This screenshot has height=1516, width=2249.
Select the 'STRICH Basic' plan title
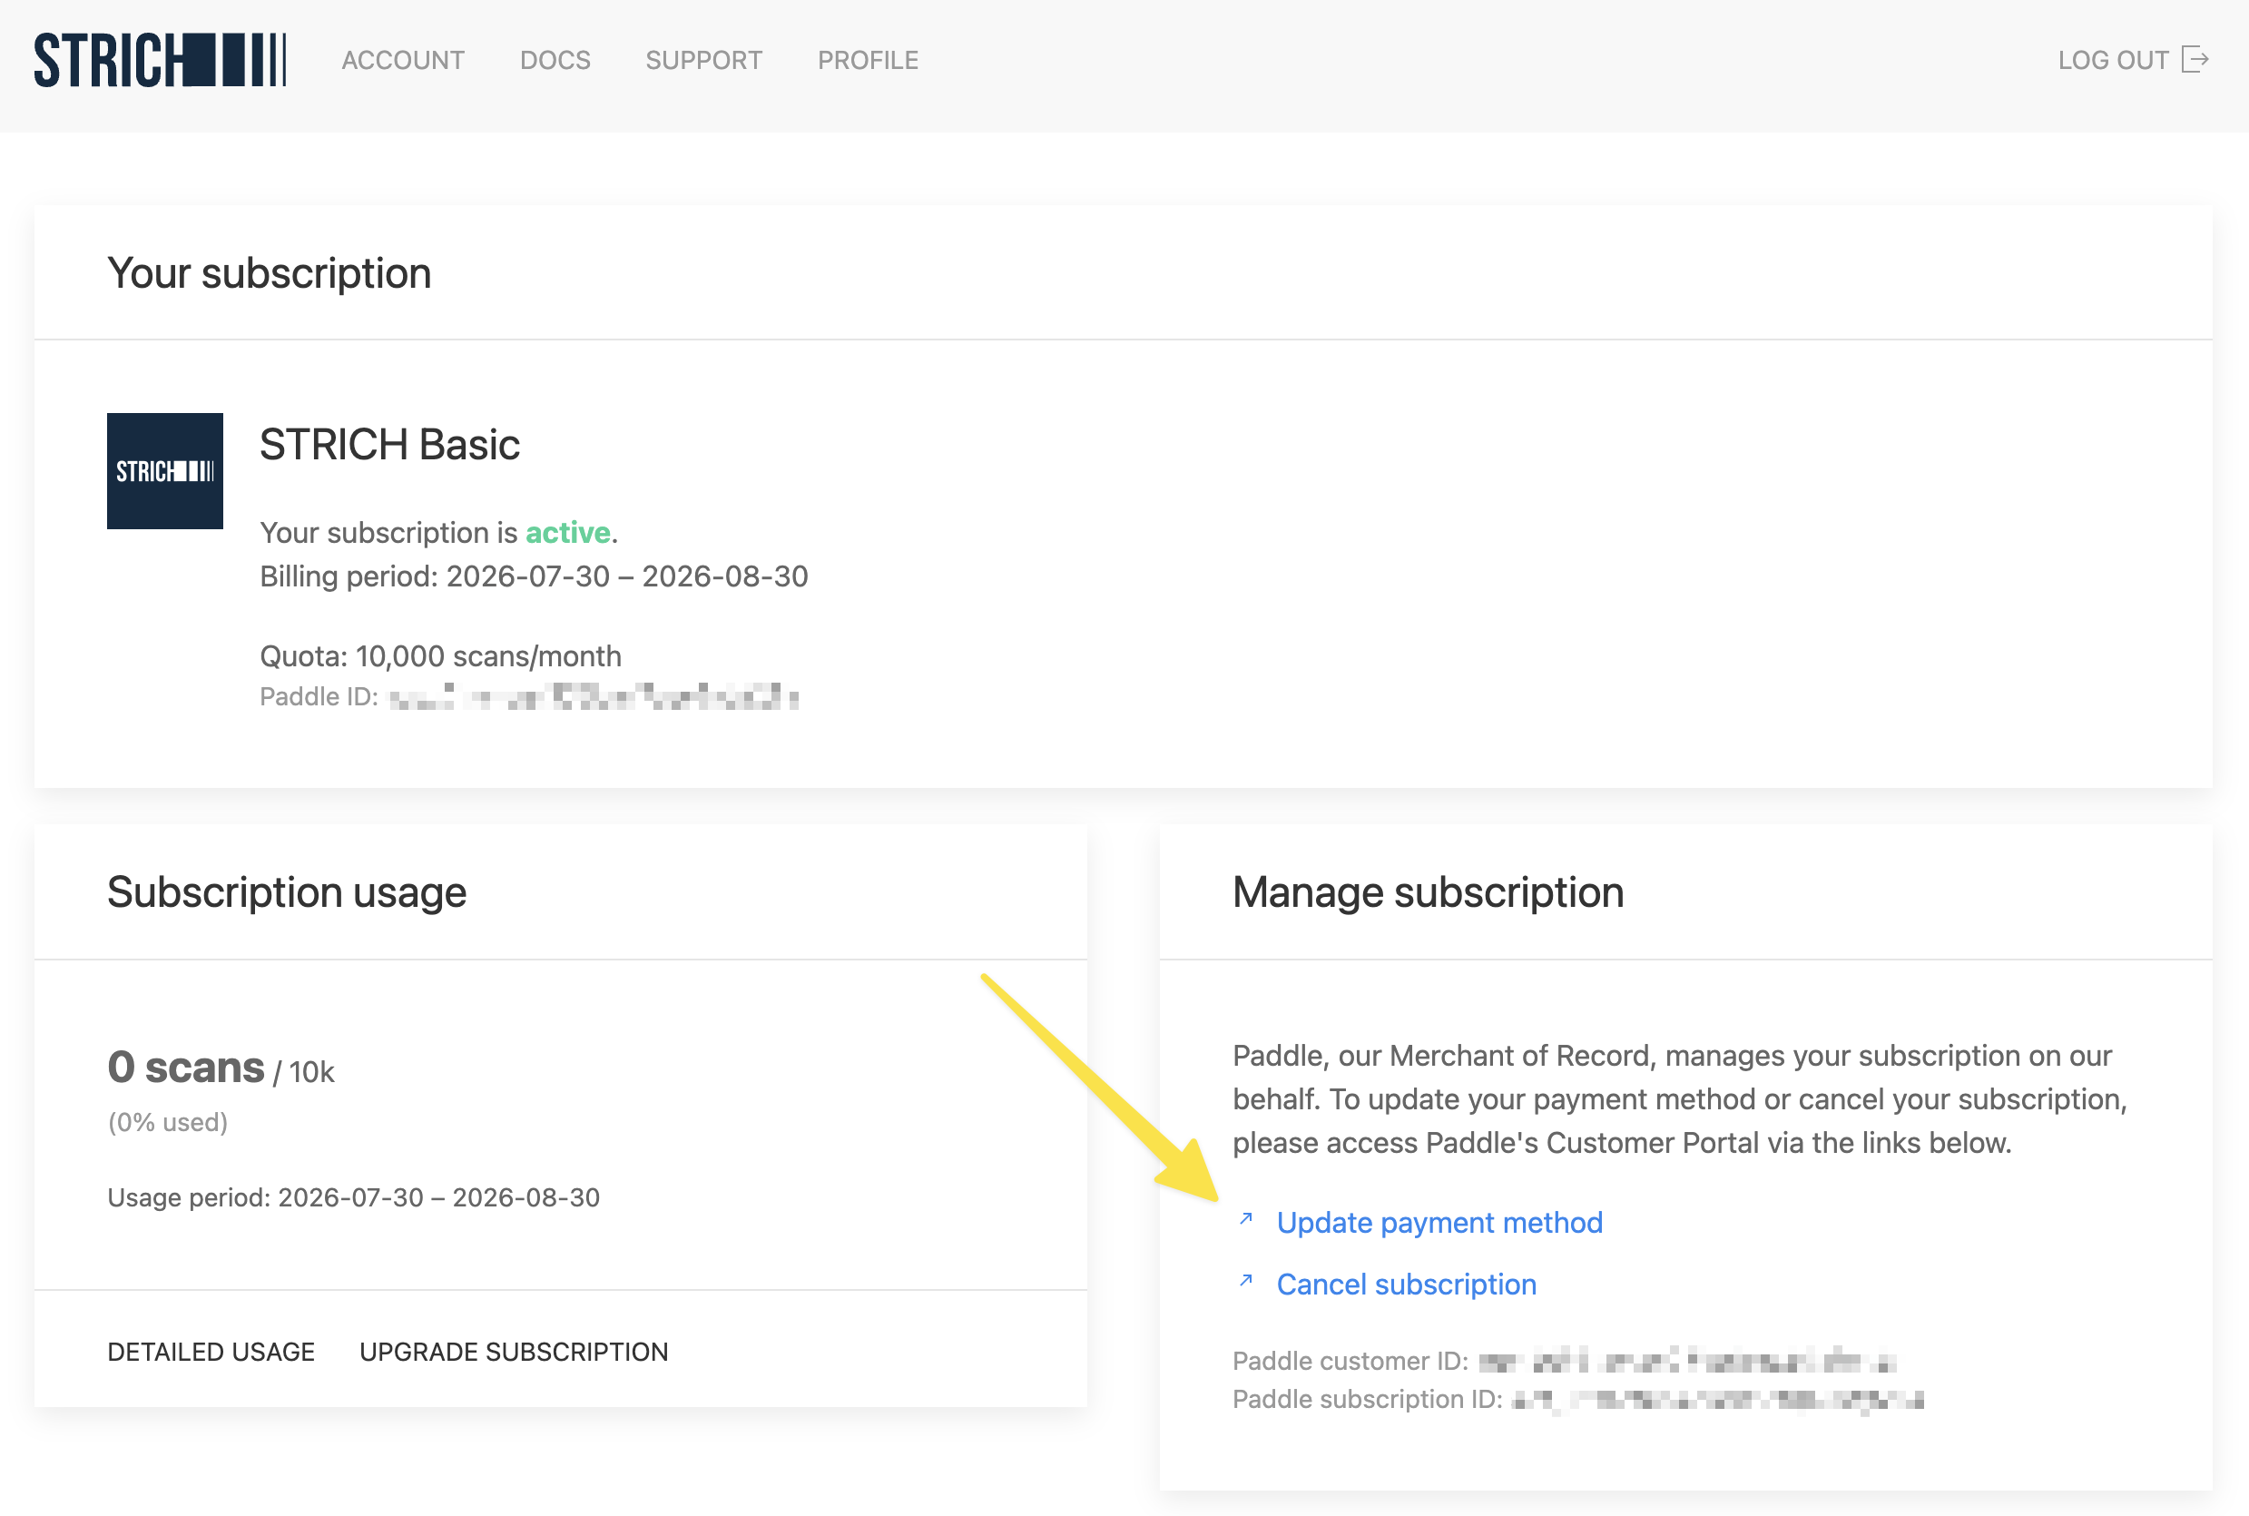point(389,445)
